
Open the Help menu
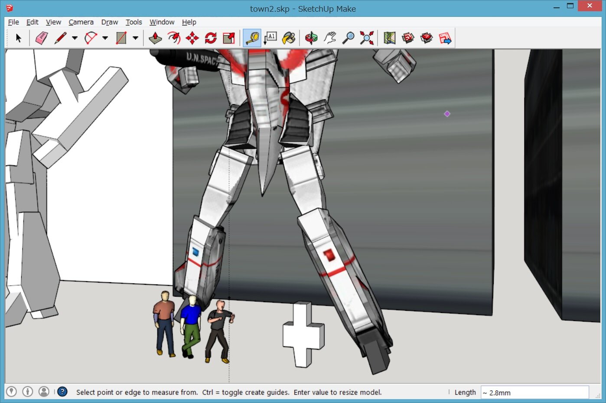pos(189,22)
